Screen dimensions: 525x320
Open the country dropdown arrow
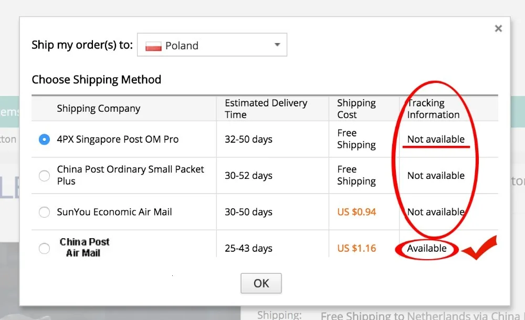277,45
